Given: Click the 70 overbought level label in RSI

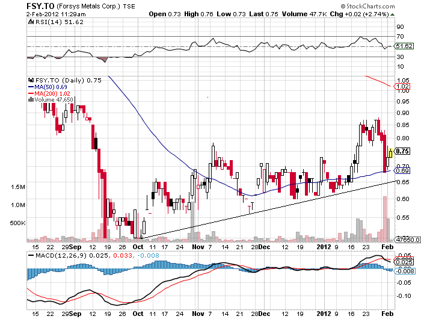Looking at the screenshot, I should click(x=400, y=36).
